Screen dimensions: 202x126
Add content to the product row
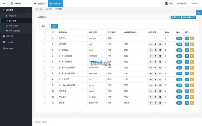156,97
